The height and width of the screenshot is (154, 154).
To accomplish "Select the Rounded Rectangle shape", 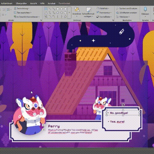I will click(x=65, y=9).
